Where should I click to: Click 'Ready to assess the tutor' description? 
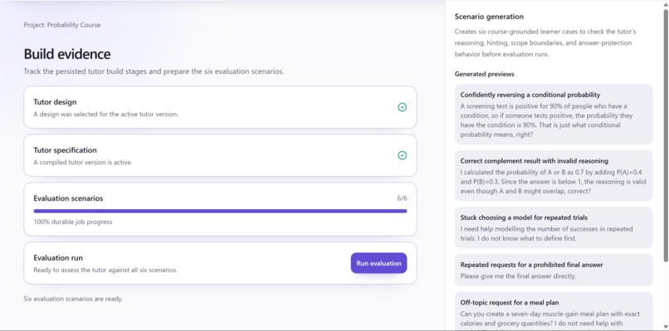point(105,270)
